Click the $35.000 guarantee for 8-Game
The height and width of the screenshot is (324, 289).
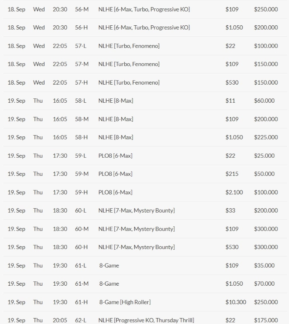coord(264,266)
